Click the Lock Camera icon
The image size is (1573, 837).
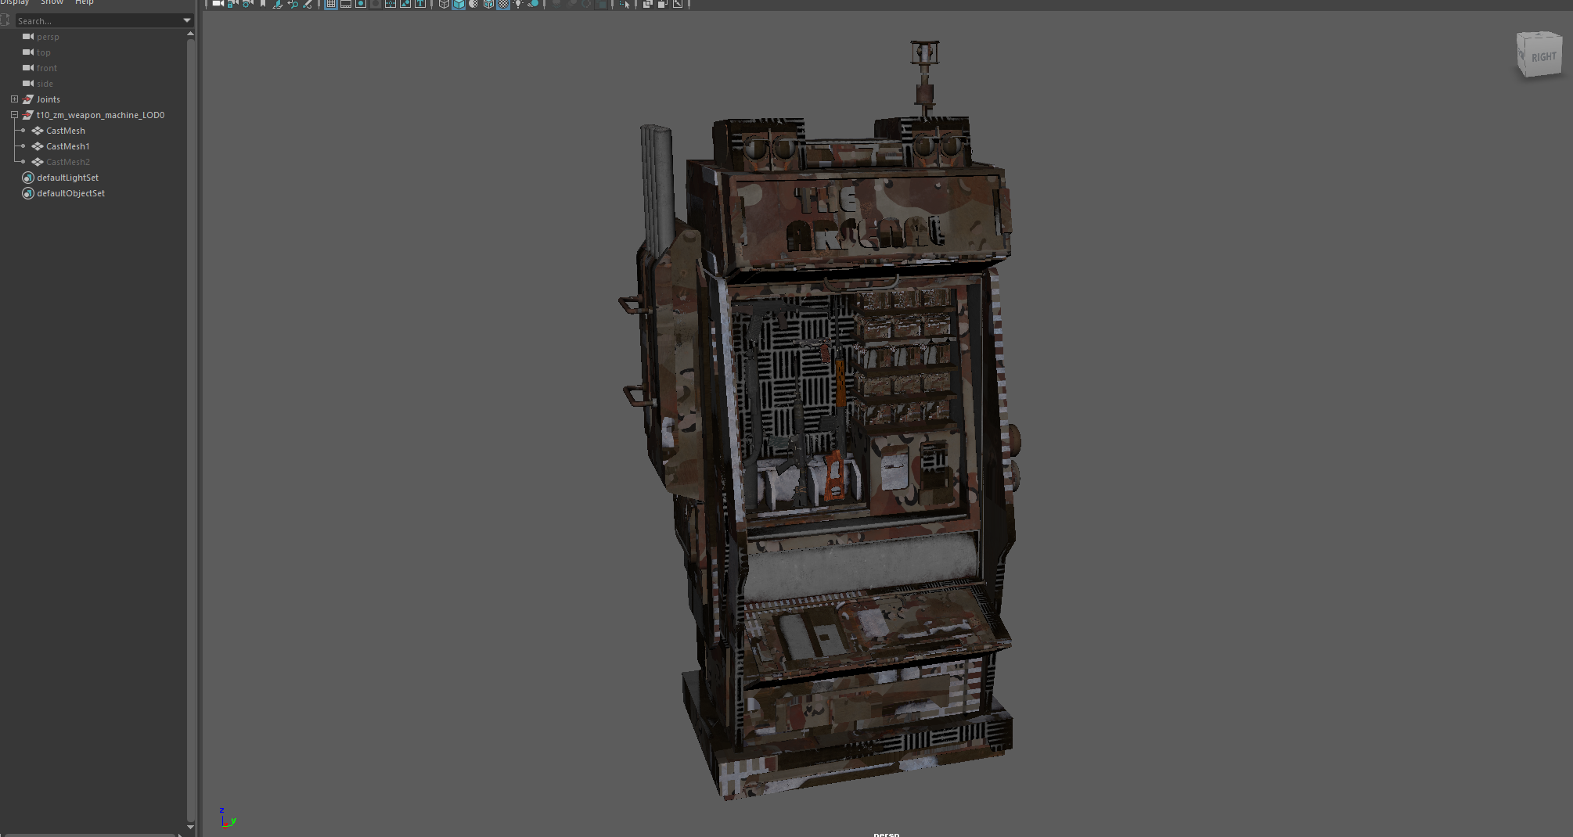(x=233, y=4)
